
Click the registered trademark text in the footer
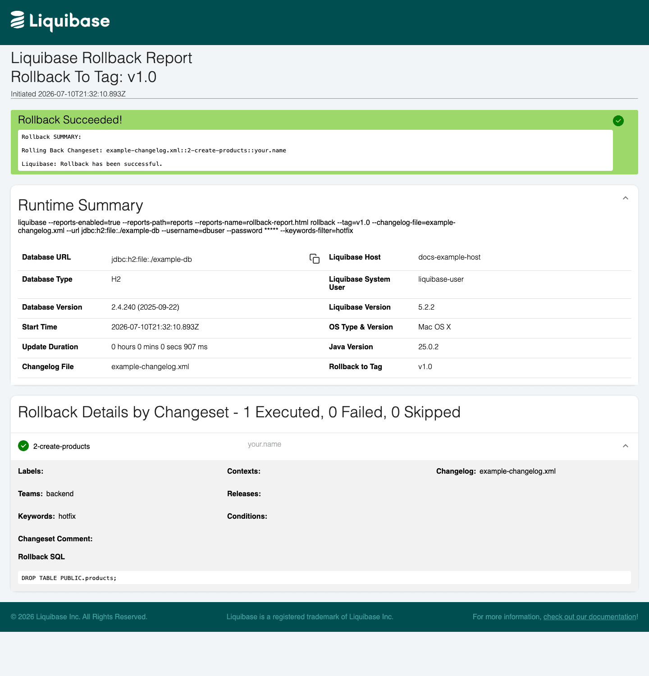(x=310, y=617)
